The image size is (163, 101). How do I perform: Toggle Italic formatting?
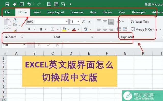click(35, 29)
